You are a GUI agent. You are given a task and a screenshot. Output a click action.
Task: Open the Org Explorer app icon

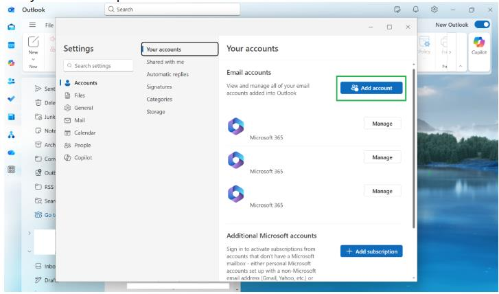coord(12,135)
